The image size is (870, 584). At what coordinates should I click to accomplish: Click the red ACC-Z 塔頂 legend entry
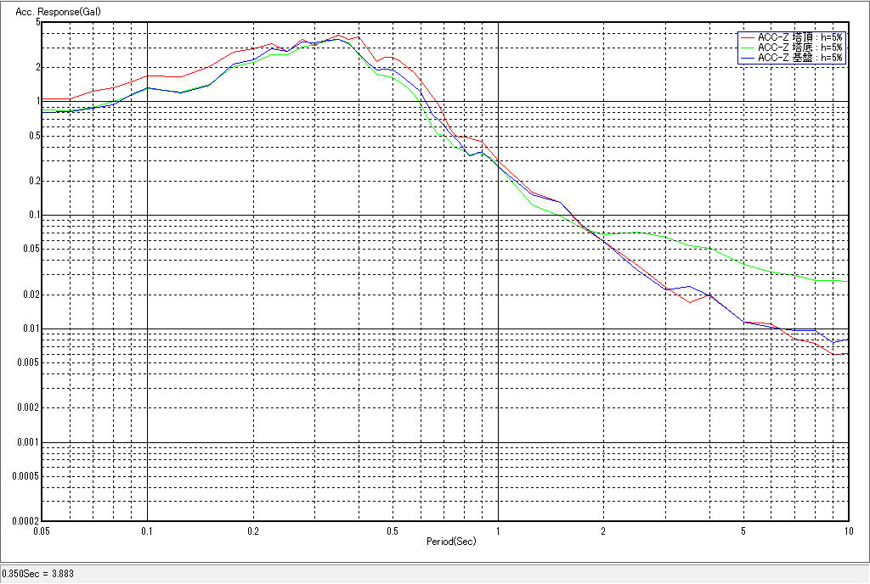point(799,37)
